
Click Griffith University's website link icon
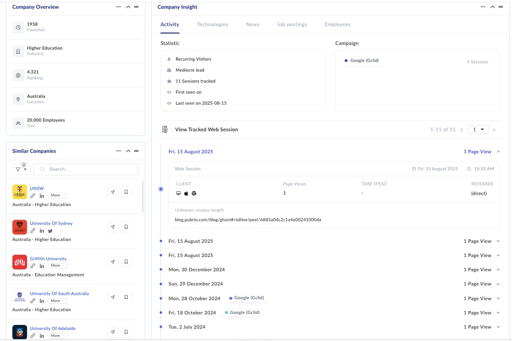click(33, 266)
